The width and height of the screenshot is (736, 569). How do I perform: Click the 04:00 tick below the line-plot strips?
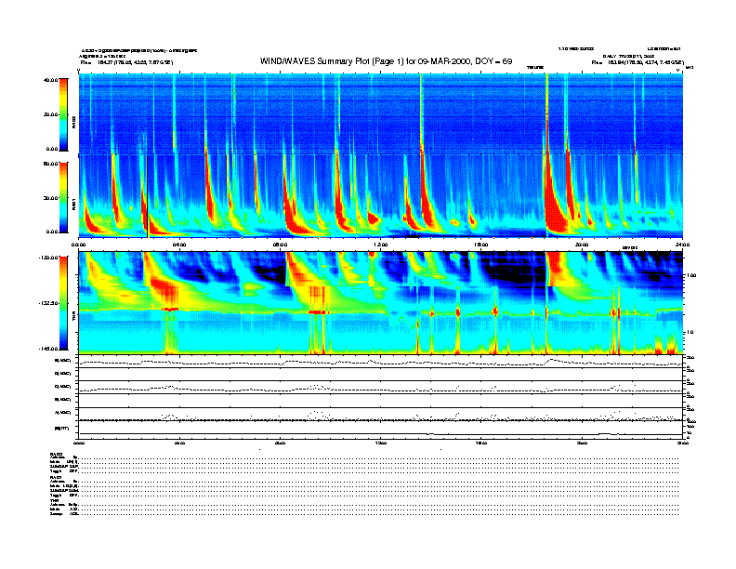(x=179, y=443)
